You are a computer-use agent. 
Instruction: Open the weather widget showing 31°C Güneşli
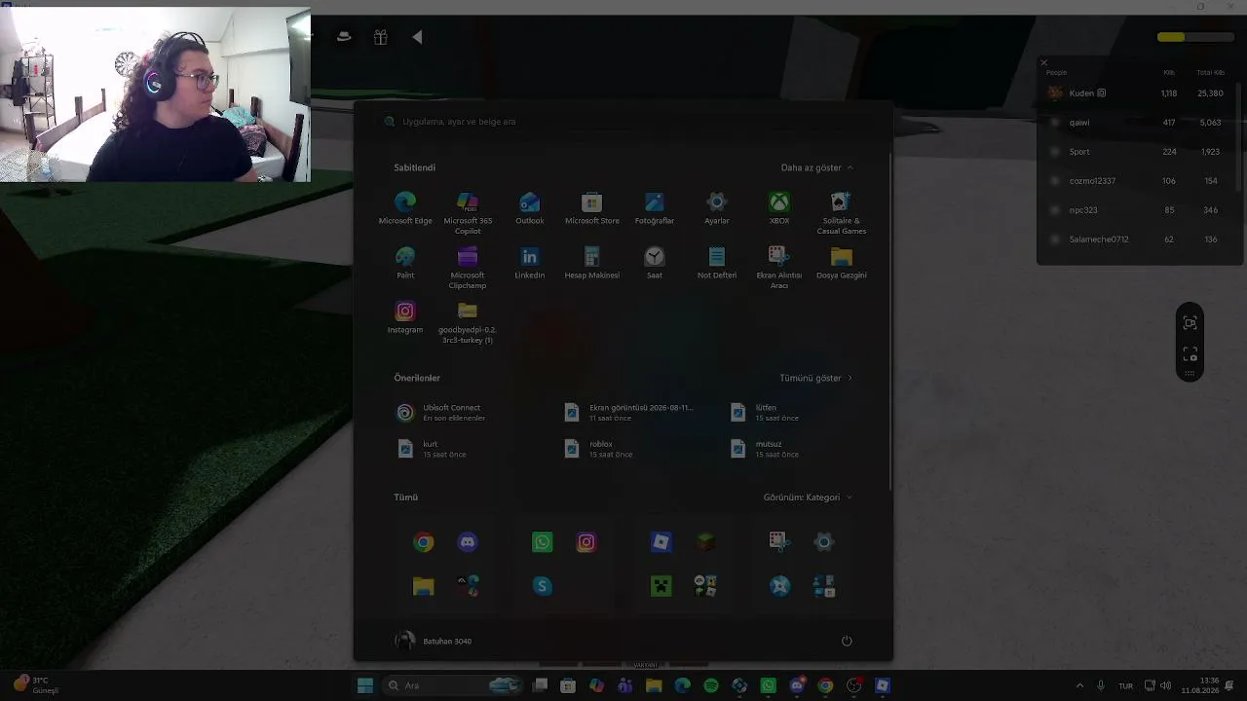click(37, 685)
